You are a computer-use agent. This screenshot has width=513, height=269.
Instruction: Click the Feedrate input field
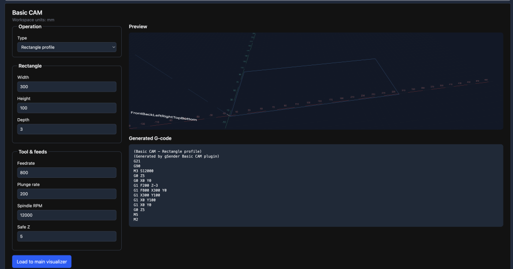tap(67, 172)
